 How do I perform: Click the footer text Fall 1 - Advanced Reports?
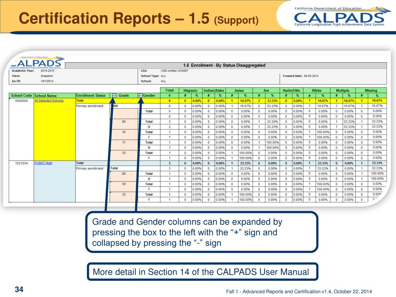299,292
